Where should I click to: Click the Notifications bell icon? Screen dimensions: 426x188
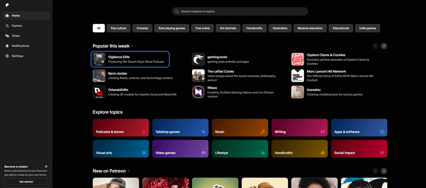pos(7,46)
